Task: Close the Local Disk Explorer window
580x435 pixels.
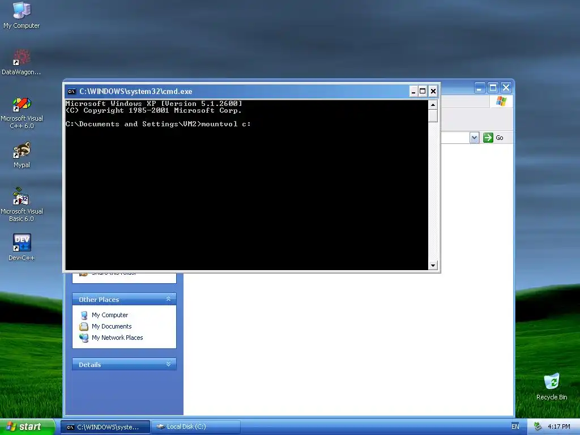Action: (x=506, y=88)
